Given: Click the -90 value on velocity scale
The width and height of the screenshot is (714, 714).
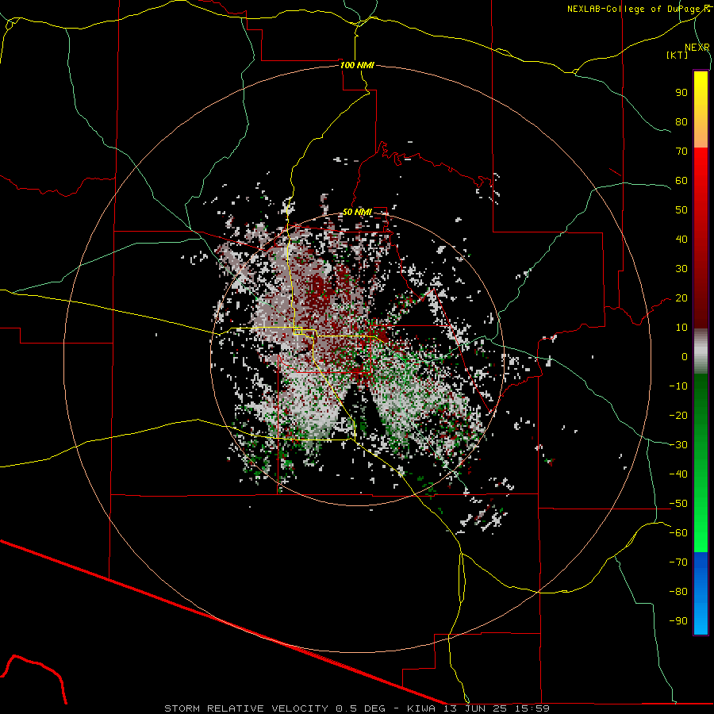Looking at the screenshot, I should pos(678,621).
